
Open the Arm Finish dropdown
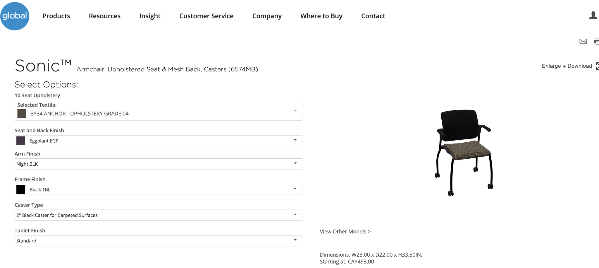(158, 164)
